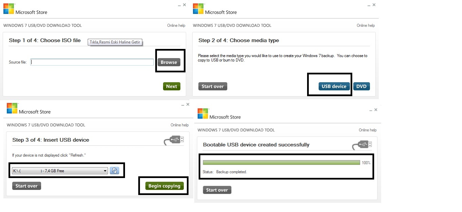
Task: Minimize the Bootable USB created window
Action: point(371,110)
